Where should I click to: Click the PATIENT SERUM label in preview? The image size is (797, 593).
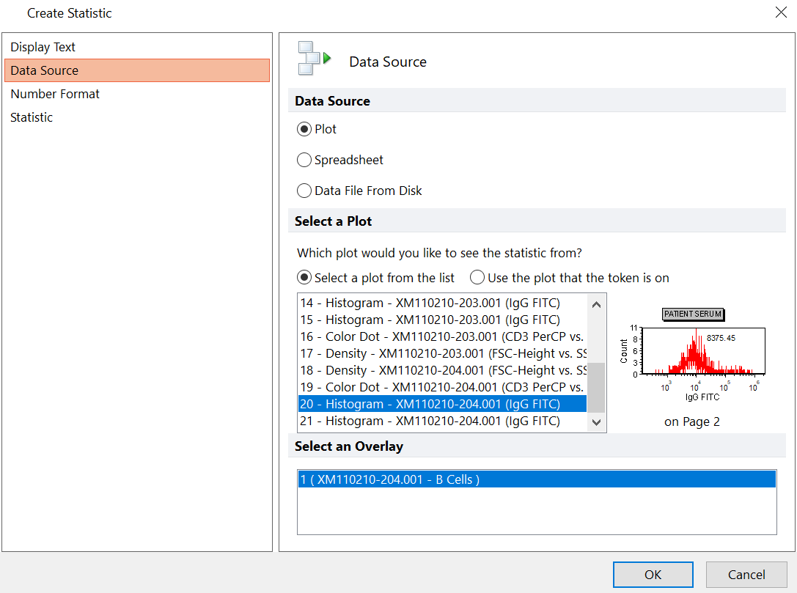(694, 314)
